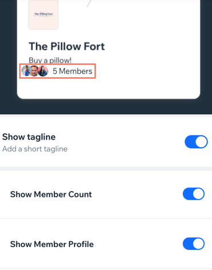Open The Pillow Fort logo thumbnail
212x270 pixels.
[x=44, y=14]
